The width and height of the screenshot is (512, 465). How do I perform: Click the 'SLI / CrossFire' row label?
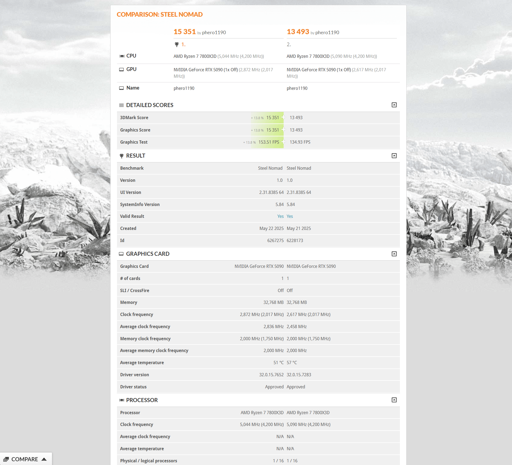(x=134, y=290)
